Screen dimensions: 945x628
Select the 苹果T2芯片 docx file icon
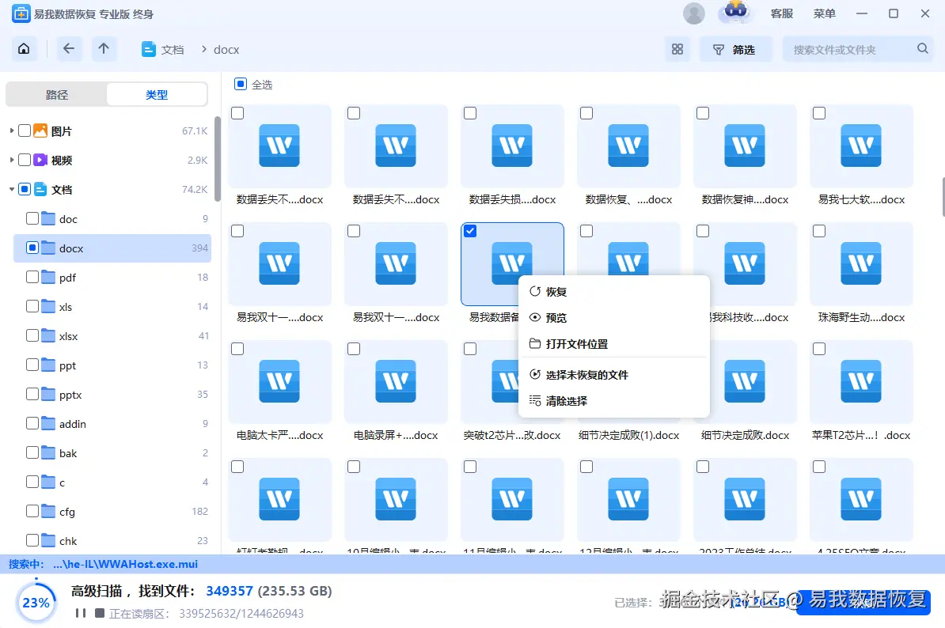pyautogui.click(x=861, y=381)
